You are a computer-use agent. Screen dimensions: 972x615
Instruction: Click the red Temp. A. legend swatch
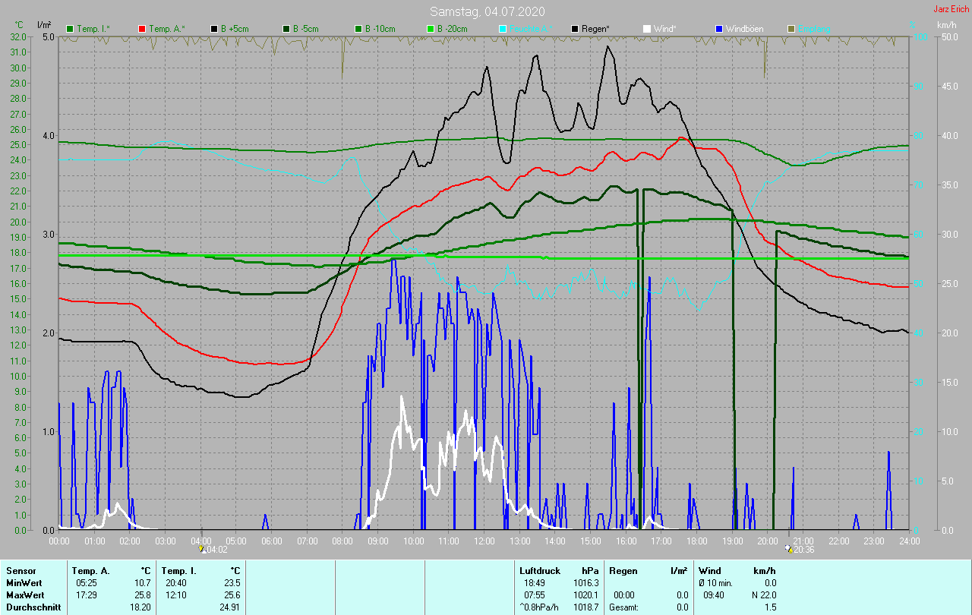coord(142,29)
